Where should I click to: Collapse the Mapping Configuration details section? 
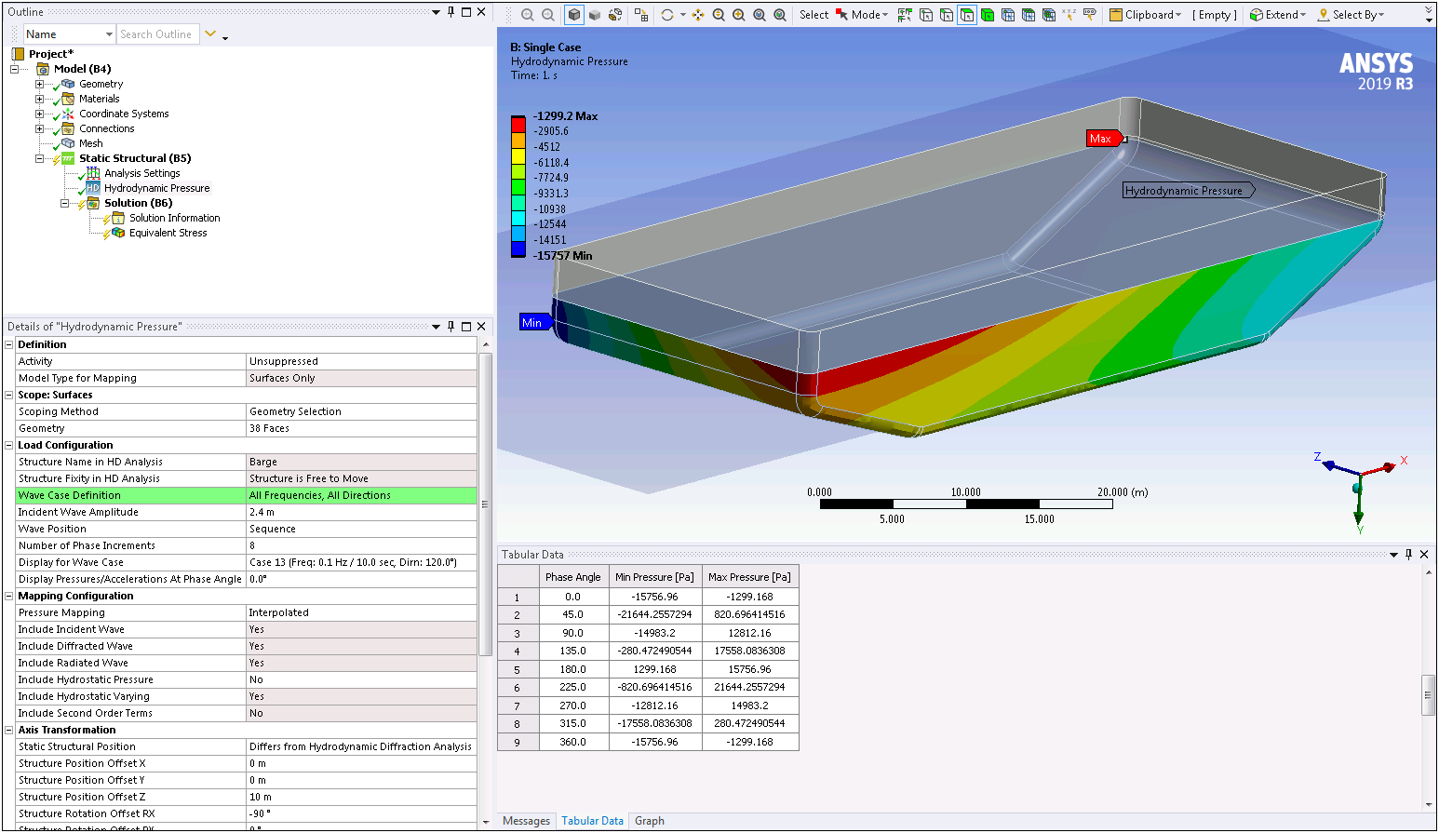point(9,596)
